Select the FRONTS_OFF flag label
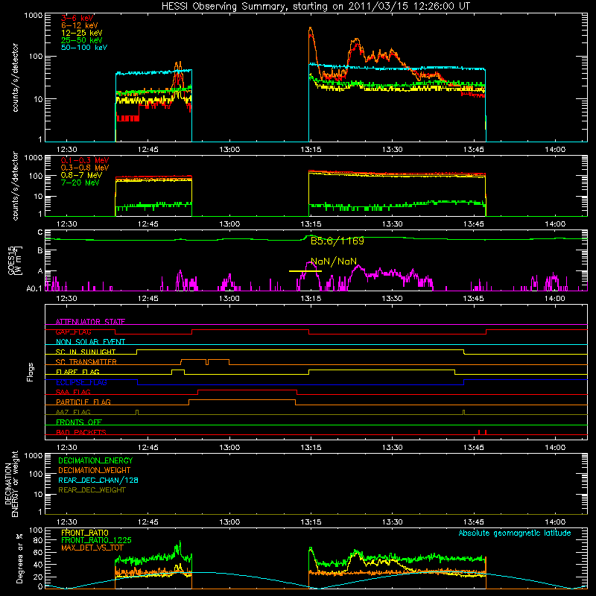The height and width of the screenshot is (596, 596). tap(79, 422)
